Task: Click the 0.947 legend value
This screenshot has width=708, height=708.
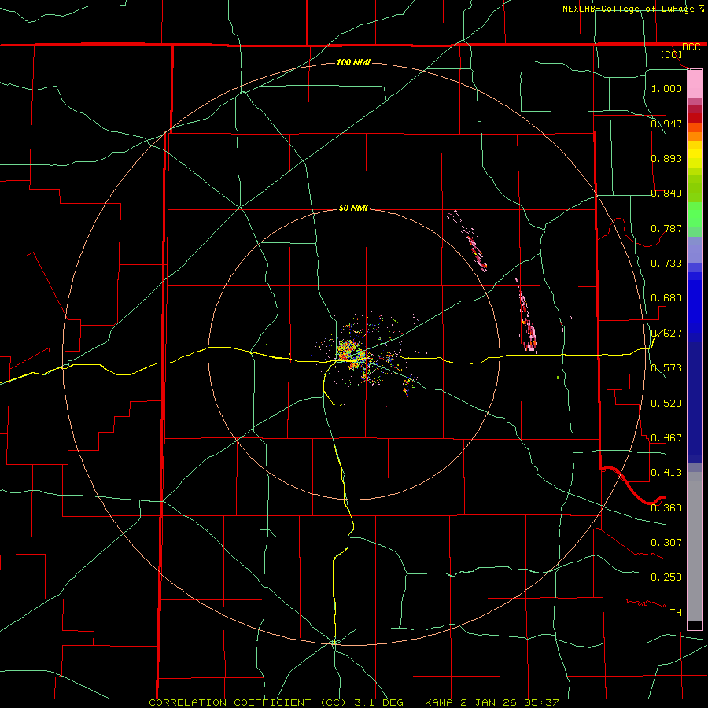Action: 666,124
